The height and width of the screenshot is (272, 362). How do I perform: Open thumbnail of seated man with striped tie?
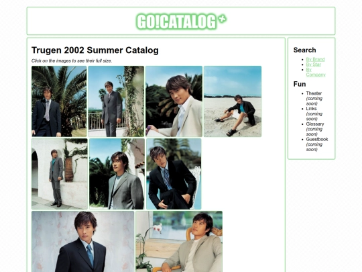pos(174,174)
